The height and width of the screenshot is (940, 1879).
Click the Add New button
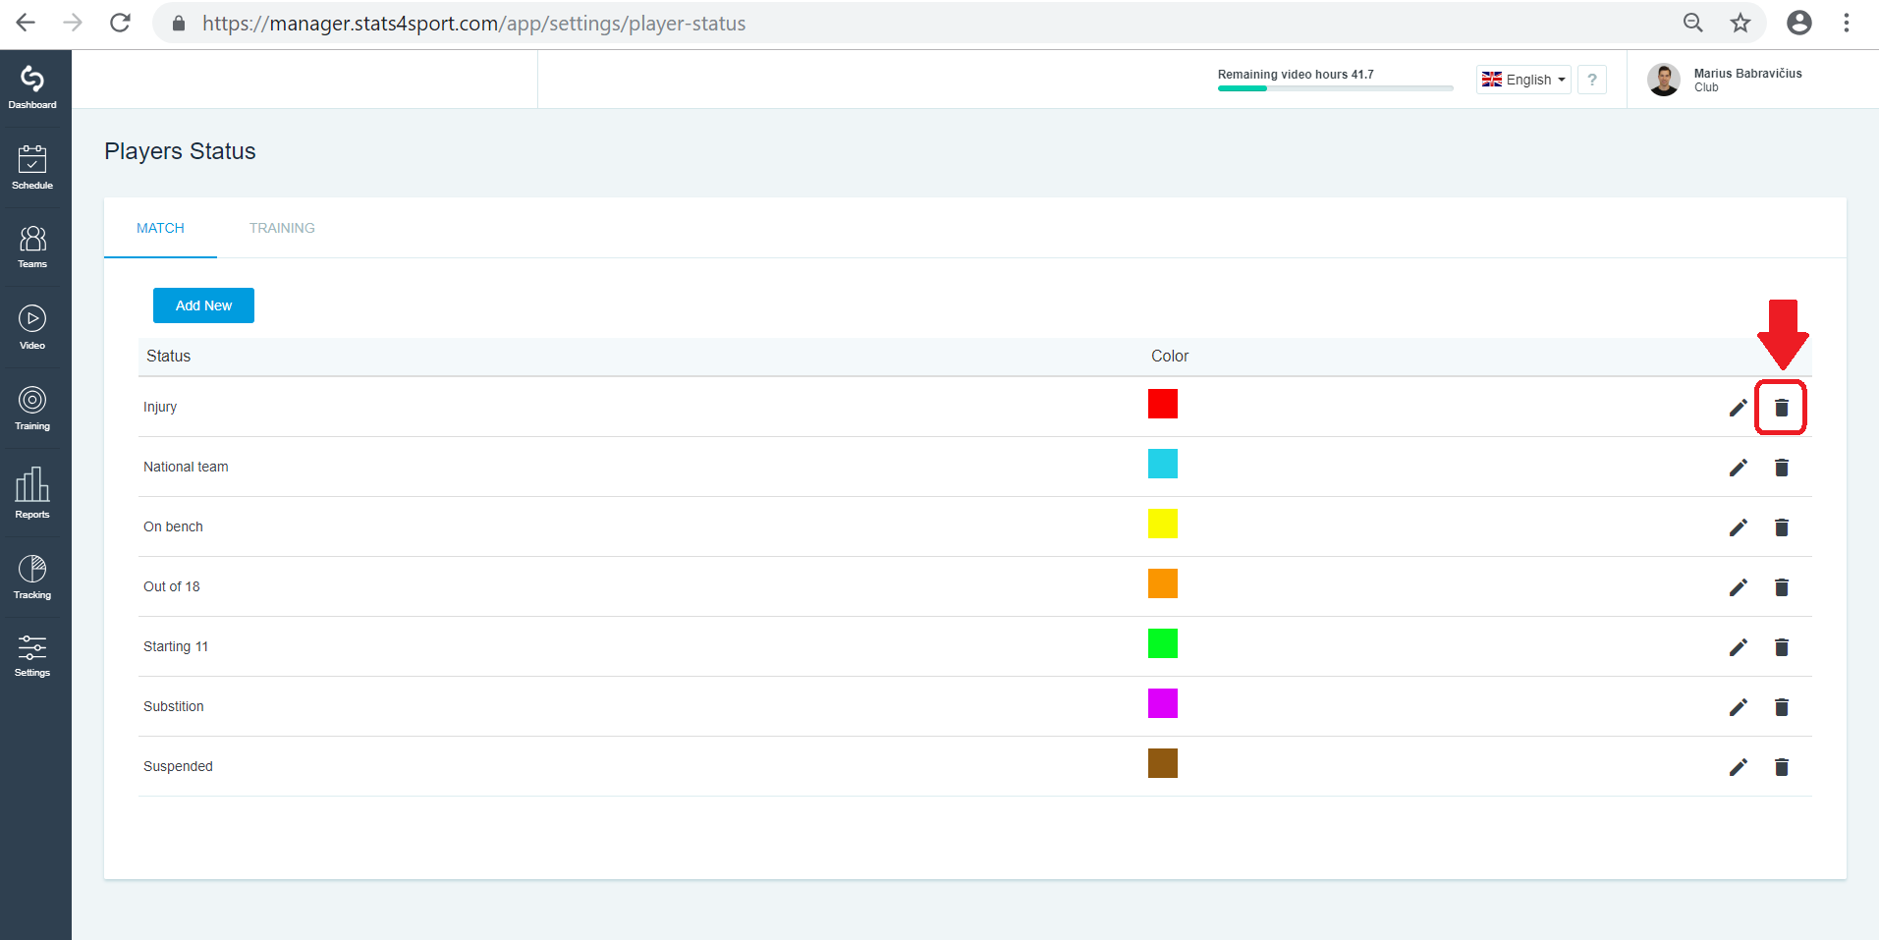[x=203, y=305]
